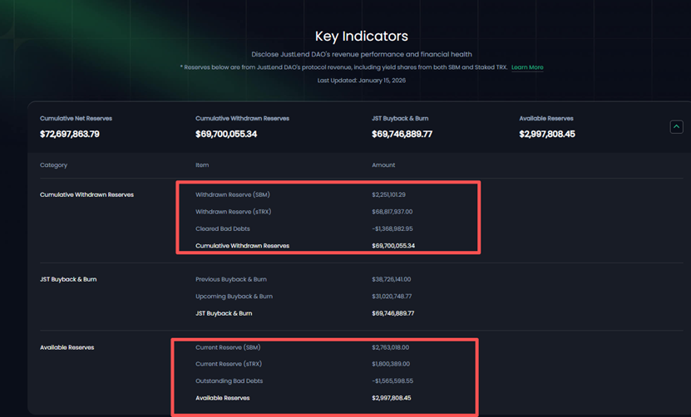Select the Current Reserve (sTRX) label
The image size is (691, 417).
(229, 364)
